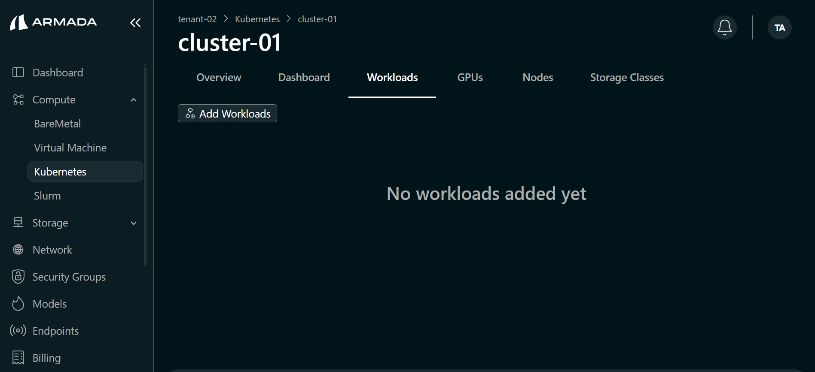This screenshot has height=372, width=815.
Task: Click the Endpoints broadcast icon
Action: click(x=18, y=330)
